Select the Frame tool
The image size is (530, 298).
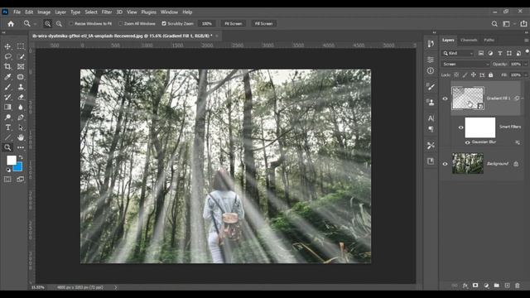pos(21,66)
